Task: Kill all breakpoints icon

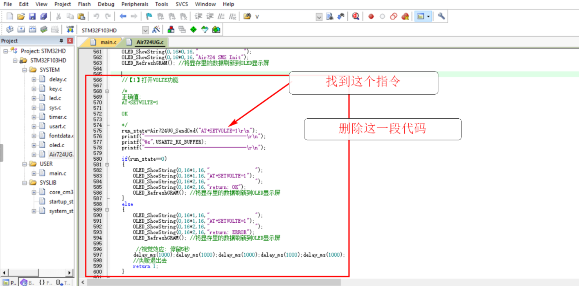Action: coord(405,16)
